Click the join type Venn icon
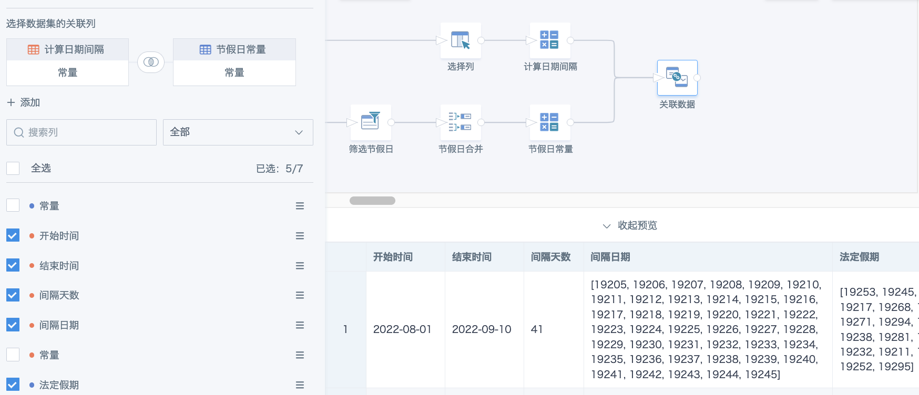This screenshot has width=919, height=395. [151, 63]
